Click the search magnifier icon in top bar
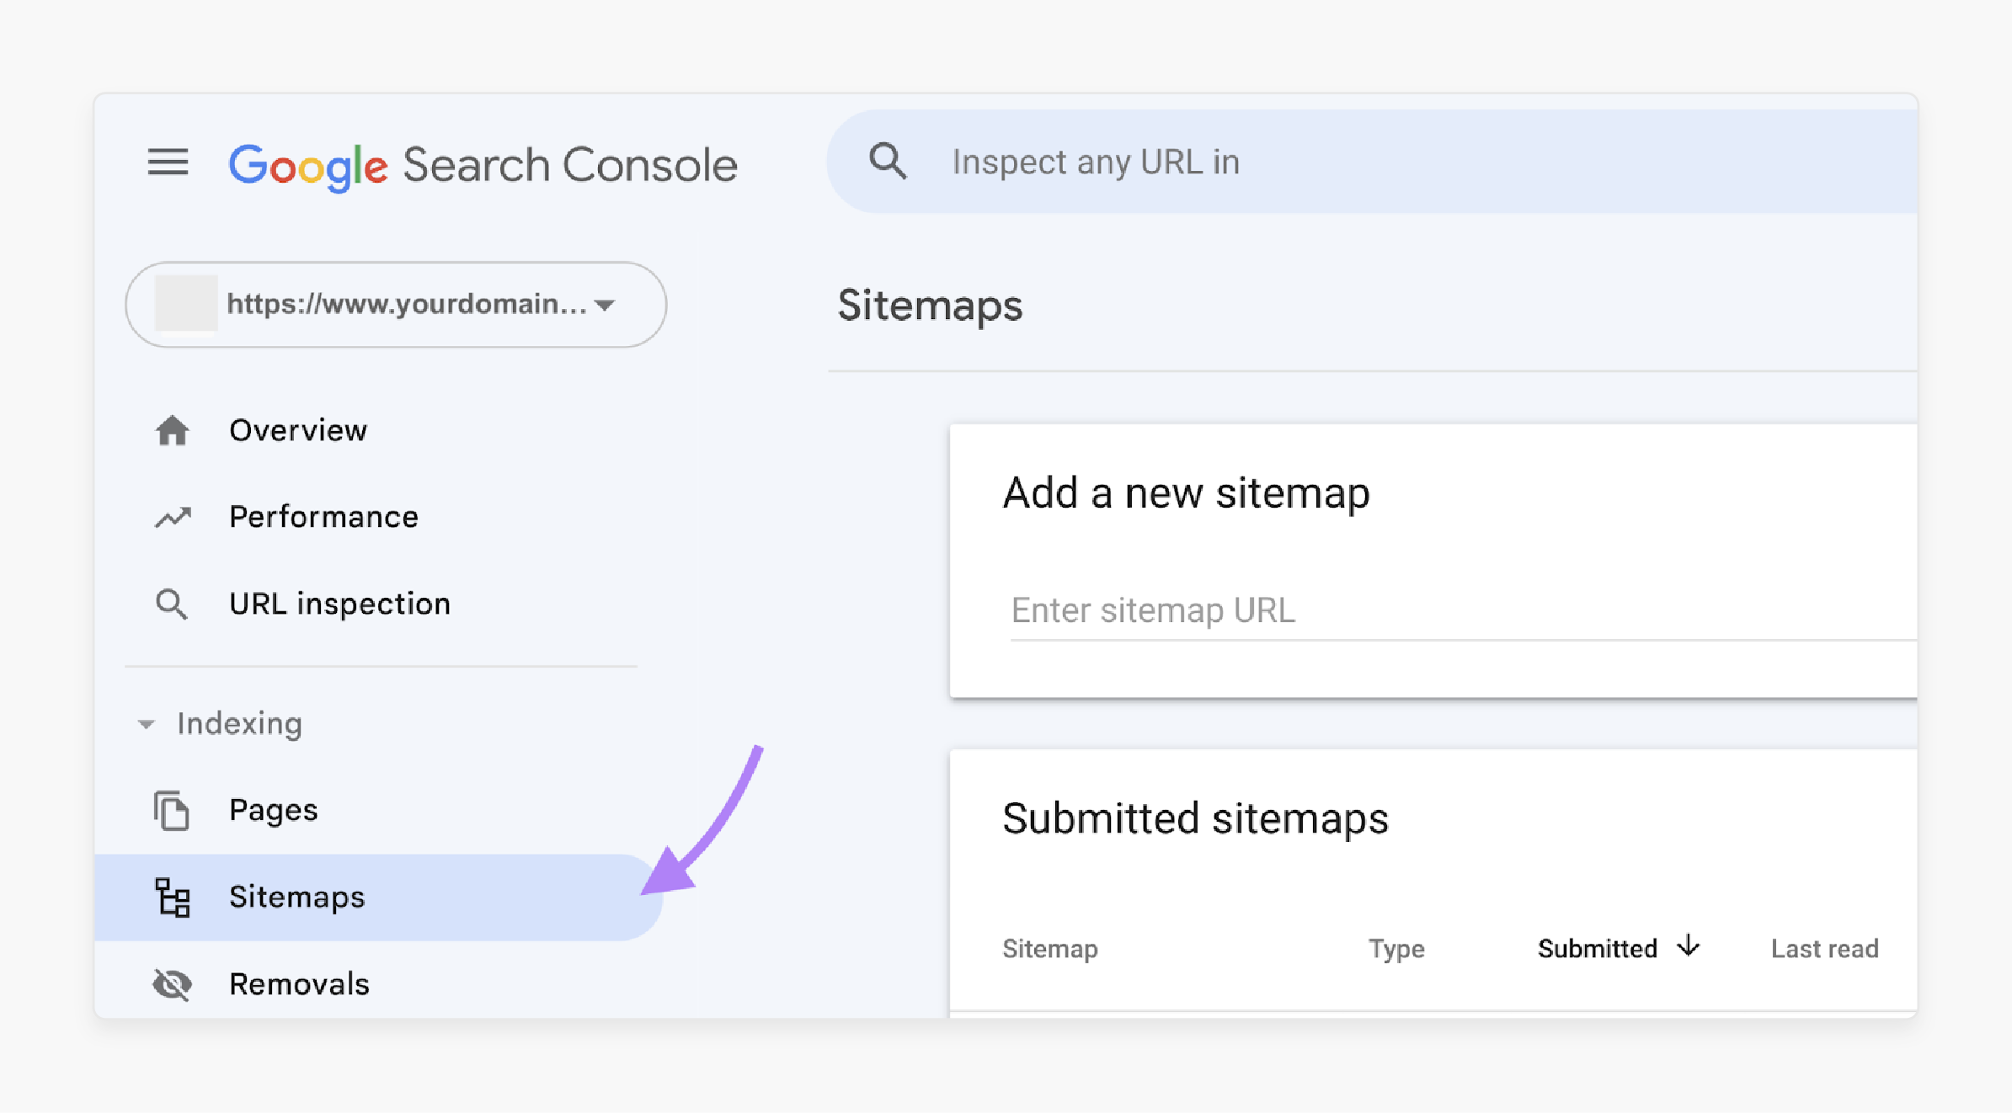The height and width of the screenshot is (1113, 2012). [x=888, y=161]
